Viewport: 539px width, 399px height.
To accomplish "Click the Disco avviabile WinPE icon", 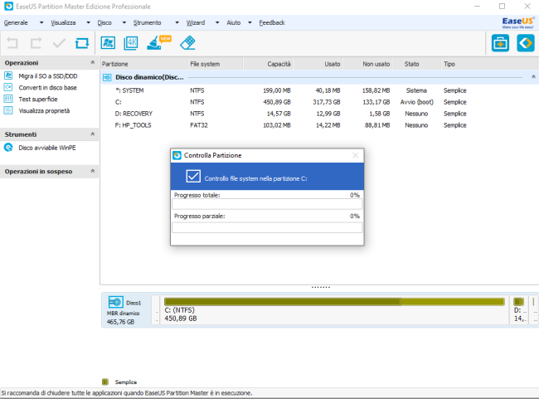I will pos(8,148).
